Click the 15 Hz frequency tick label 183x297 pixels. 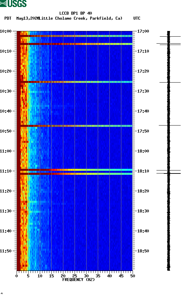tap(51, 276)
